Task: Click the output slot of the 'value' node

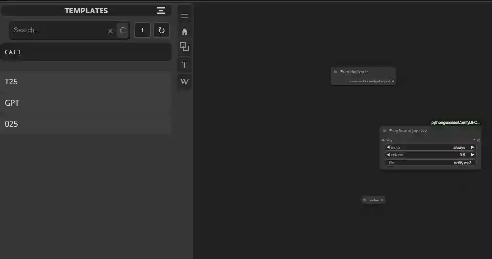Action: click(382, 200)
